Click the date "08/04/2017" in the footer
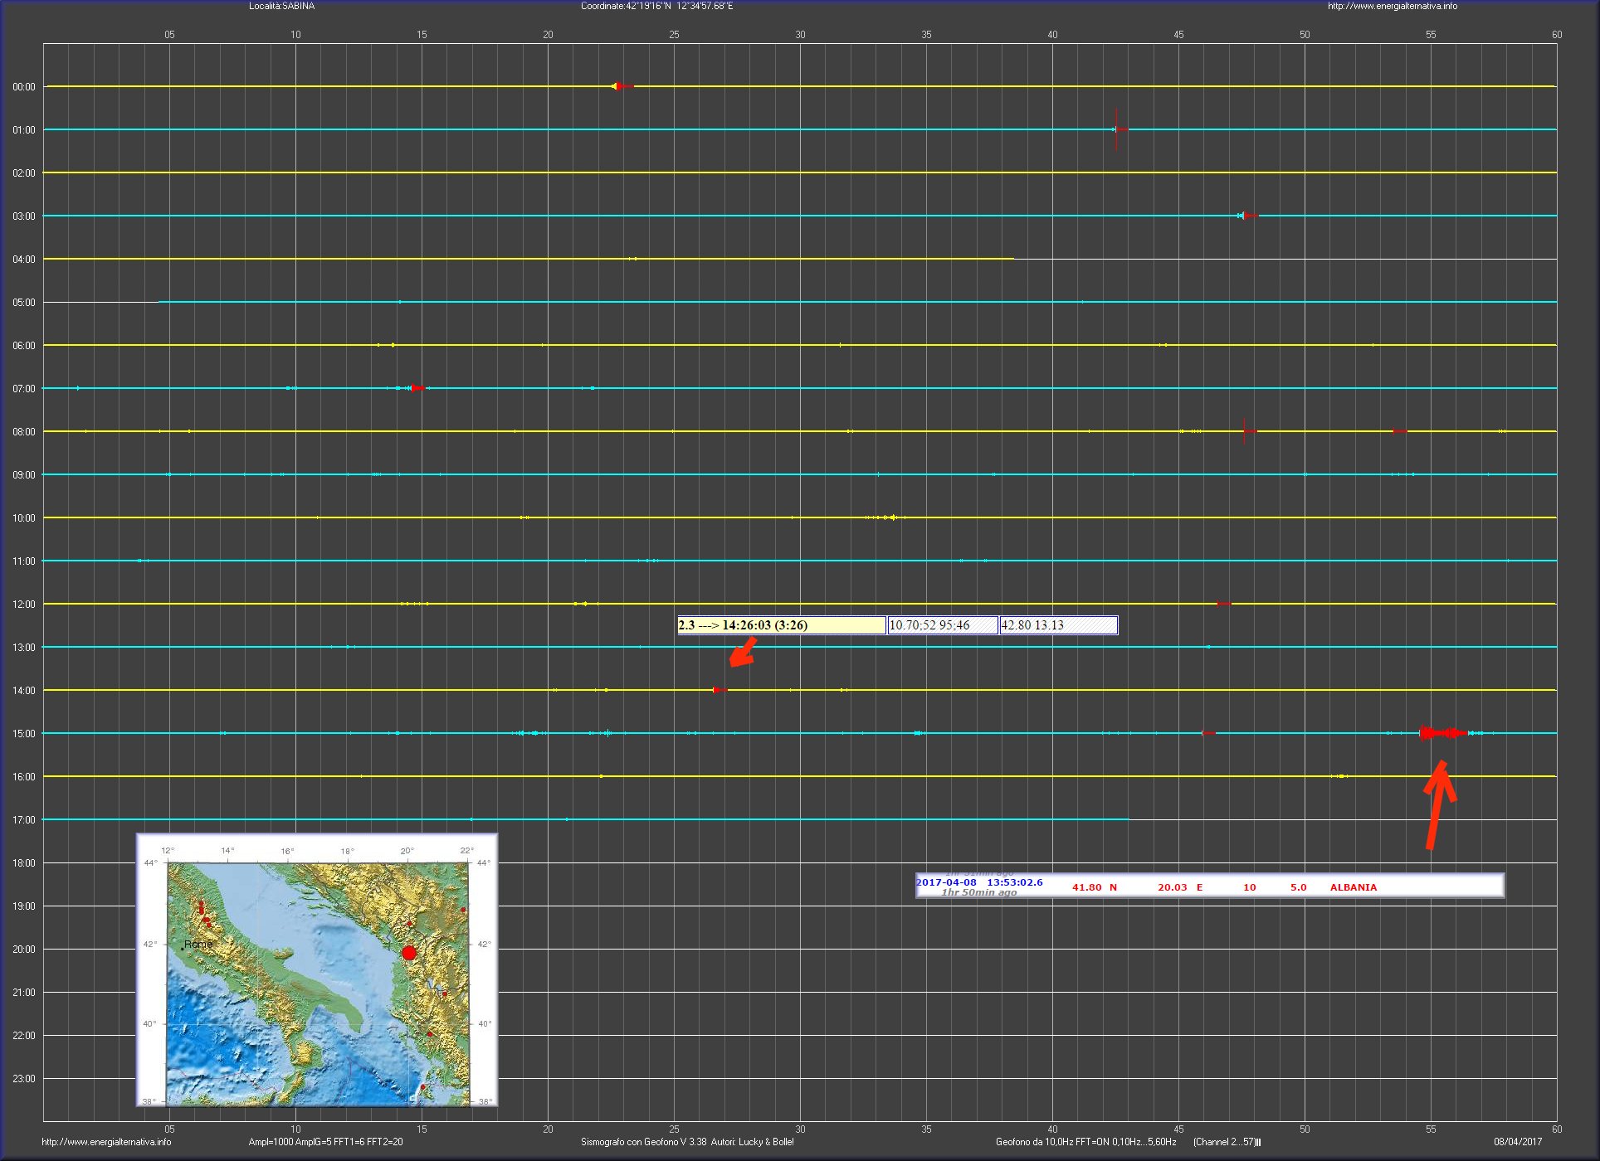 pos(1518,1142)
